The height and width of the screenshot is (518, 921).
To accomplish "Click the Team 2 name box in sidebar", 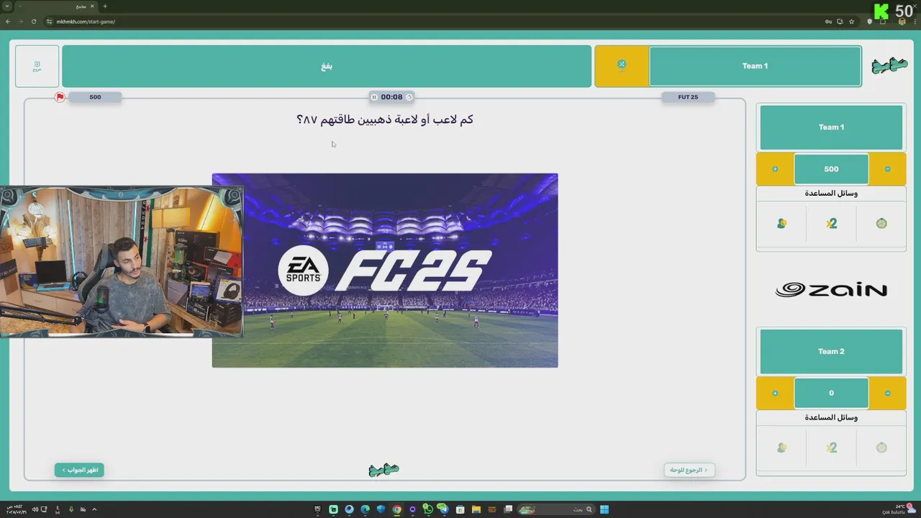I will tap(831, 352).
